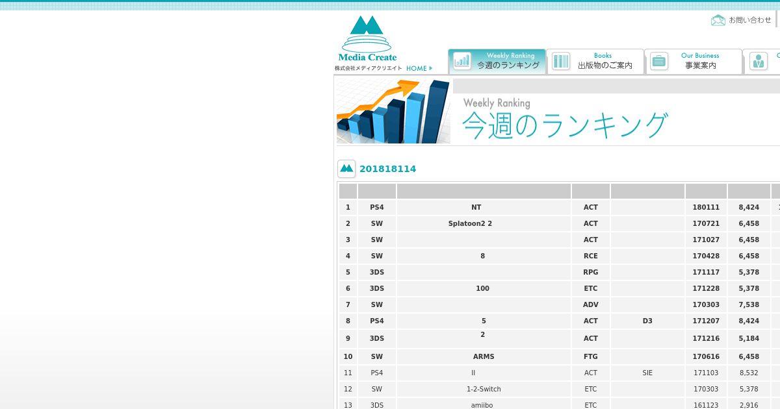The image size is (780, 409).
Task: Click the 'amiibo' title in row 13
Action: coord(482,405)
